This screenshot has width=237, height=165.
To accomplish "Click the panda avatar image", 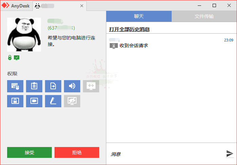I will pyautogui.click(x=24, y=35).
